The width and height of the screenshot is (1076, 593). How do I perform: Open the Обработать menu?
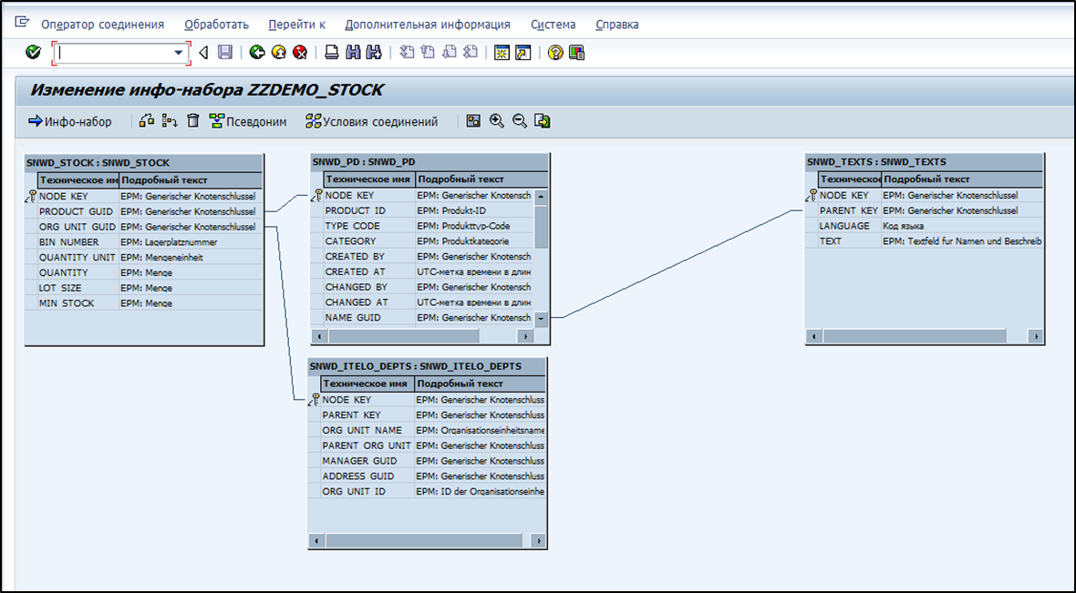point(216,25)
